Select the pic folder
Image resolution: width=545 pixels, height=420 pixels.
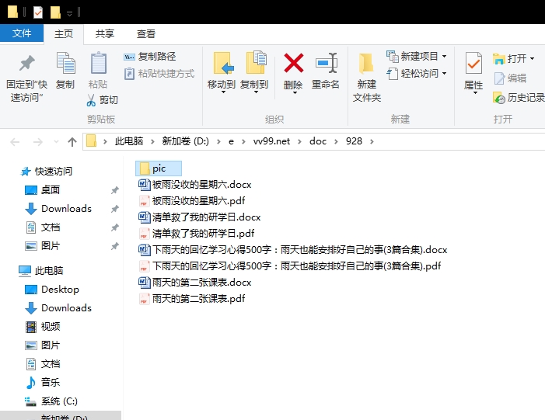158,168
